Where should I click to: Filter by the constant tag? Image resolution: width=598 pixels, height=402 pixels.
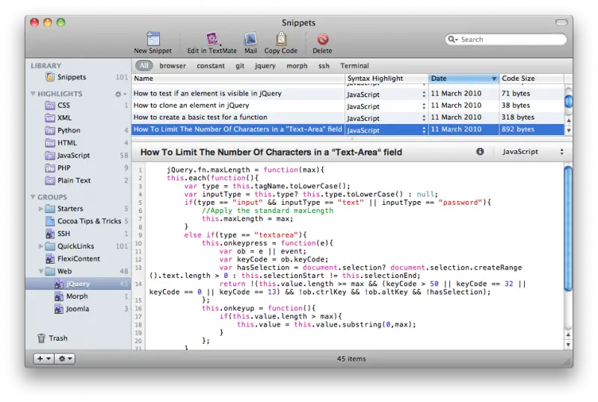[x=211, y=66]
